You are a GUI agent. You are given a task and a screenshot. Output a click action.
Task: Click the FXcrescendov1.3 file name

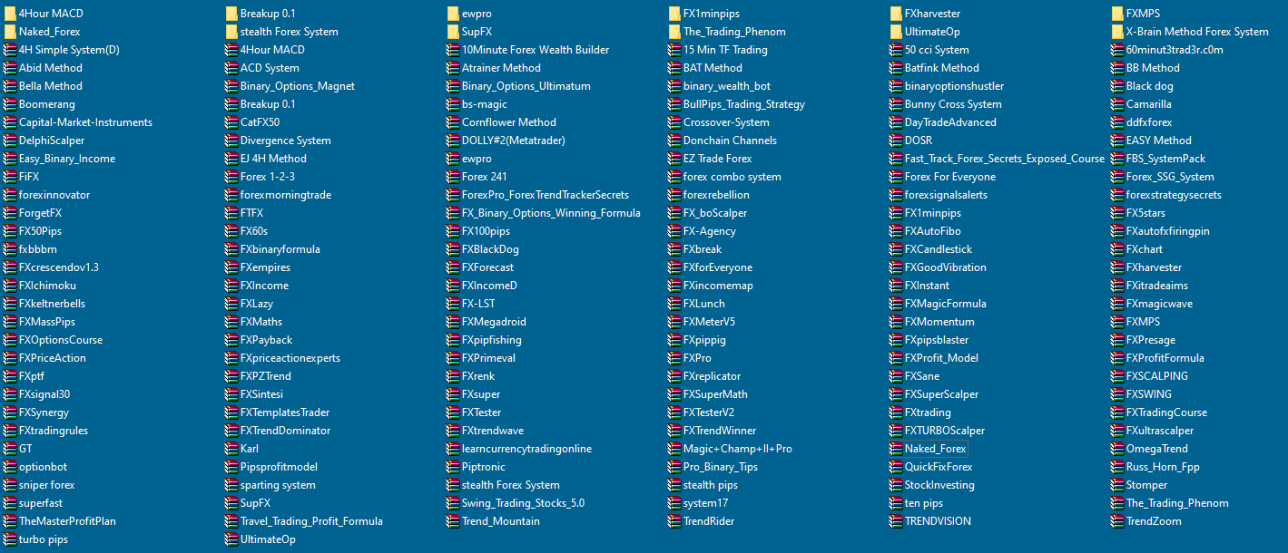59,267
